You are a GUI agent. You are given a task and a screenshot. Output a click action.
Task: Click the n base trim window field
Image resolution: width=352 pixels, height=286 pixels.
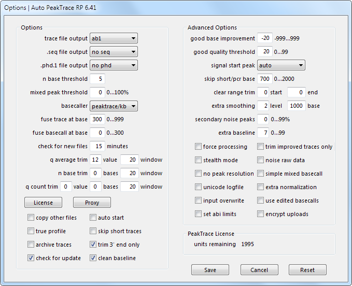point(130,173)
